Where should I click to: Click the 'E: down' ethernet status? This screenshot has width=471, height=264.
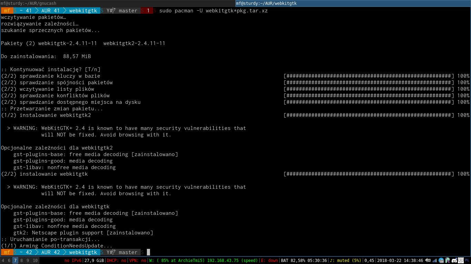click(x=269, y=261)
